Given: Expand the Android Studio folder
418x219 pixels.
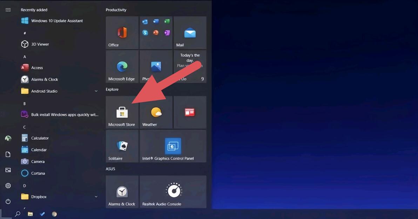Looking at the screenshot, I should tap(59, 91).
